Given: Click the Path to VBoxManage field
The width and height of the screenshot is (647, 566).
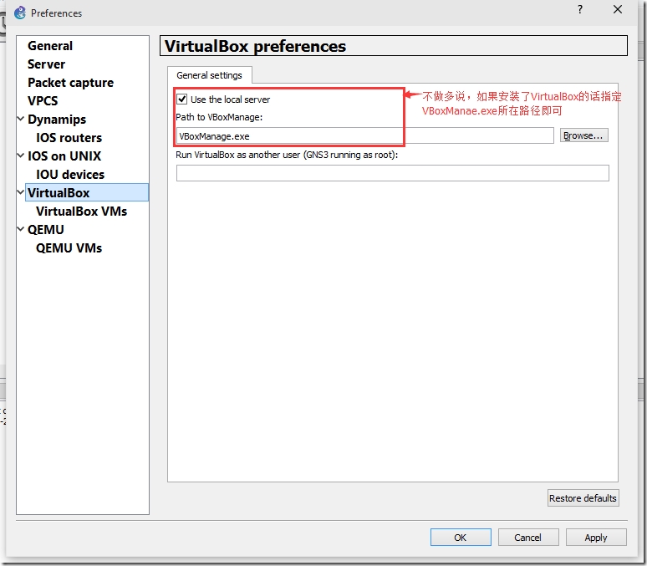Looking at the screenshot, I should click(x=364, y=135).
